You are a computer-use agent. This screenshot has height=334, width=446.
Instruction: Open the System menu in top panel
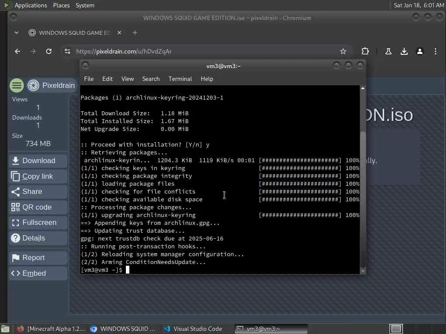click(85, 5)
